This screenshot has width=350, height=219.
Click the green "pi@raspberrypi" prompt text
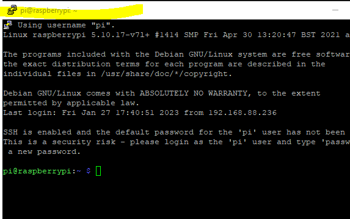click(x=37, y=171)
